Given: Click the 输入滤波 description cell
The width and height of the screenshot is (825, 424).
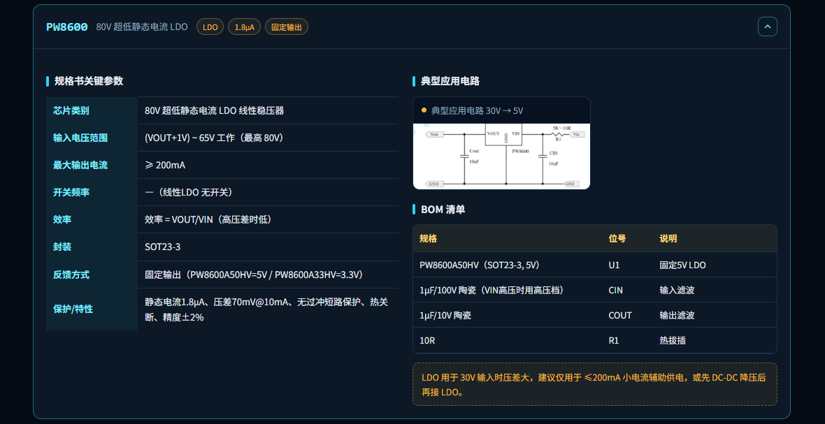Looking at the screenshot, I should point(677,290).
